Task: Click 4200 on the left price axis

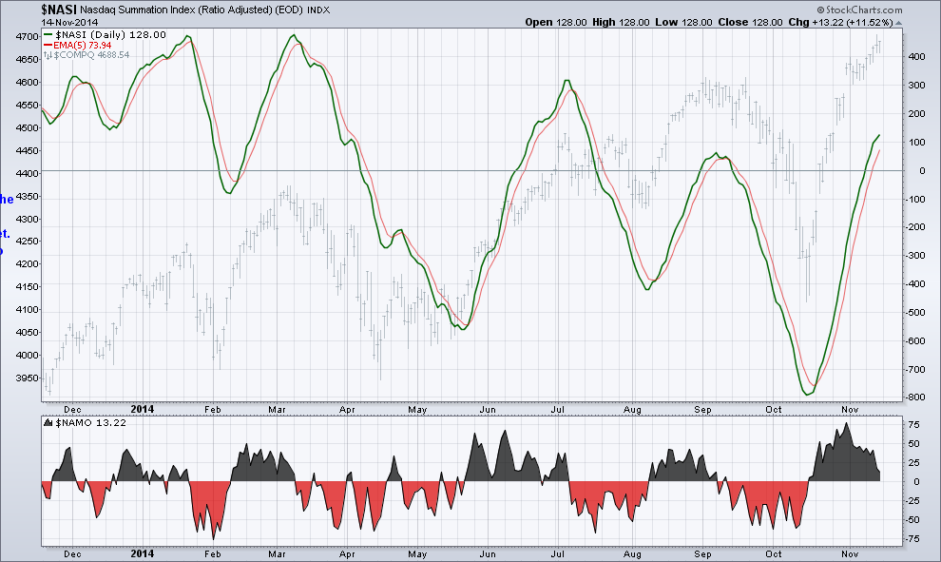Action: click(27, 264)
